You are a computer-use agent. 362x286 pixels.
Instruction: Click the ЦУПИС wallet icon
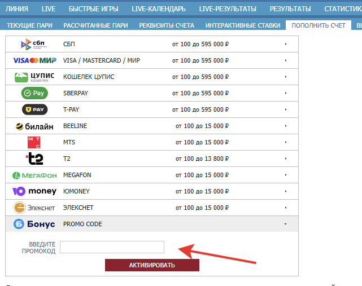[34, 77]
